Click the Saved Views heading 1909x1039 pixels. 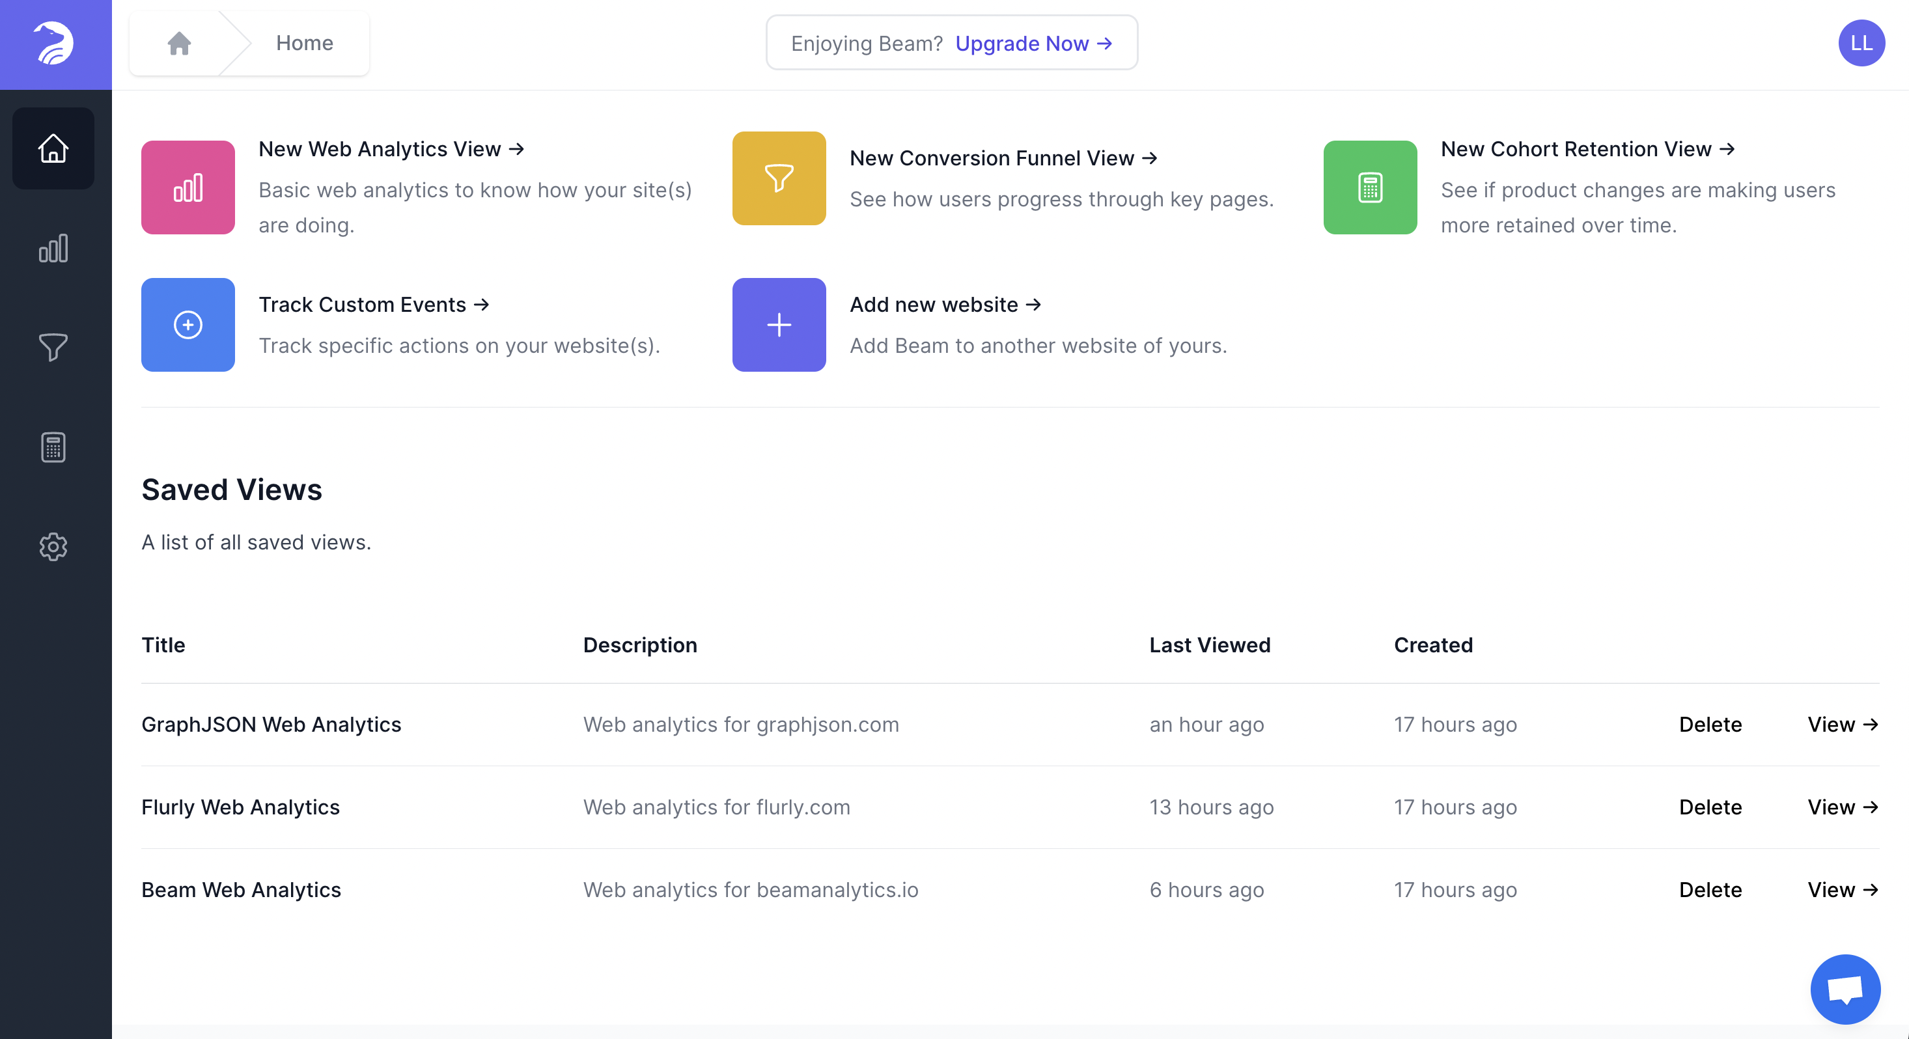tap(232, 490)
